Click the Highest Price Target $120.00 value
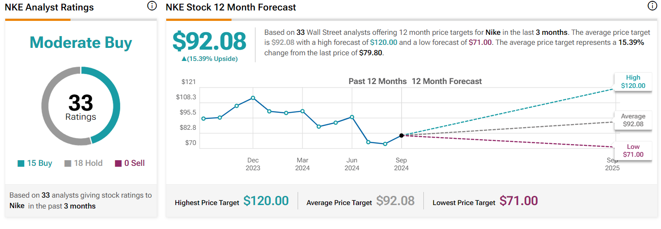This screenshot has width=661, height=229. (266, 201)
